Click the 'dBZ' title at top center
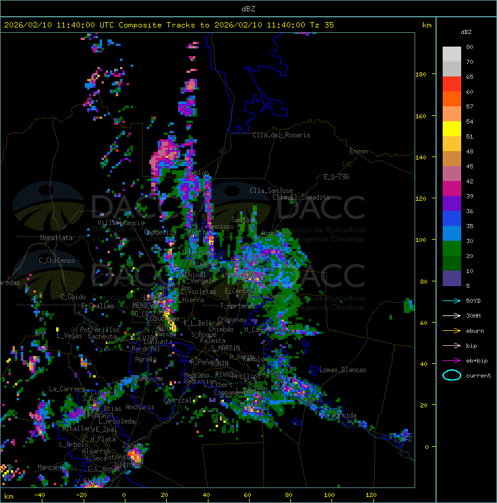The width and height of the screenshot is (497, 503). coord(249,8)
